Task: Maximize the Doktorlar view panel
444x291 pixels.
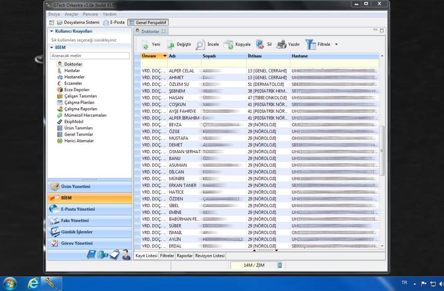Action: 382,30
